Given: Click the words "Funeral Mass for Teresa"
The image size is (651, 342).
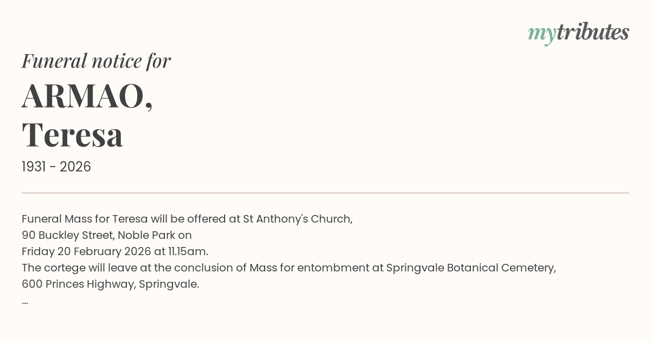Looking at the screenshot, I should coord(85,219).
